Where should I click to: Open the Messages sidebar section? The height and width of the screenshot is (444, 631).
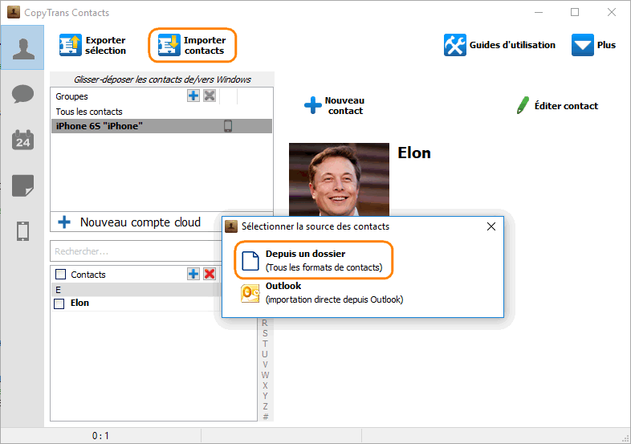pos(22,94)
